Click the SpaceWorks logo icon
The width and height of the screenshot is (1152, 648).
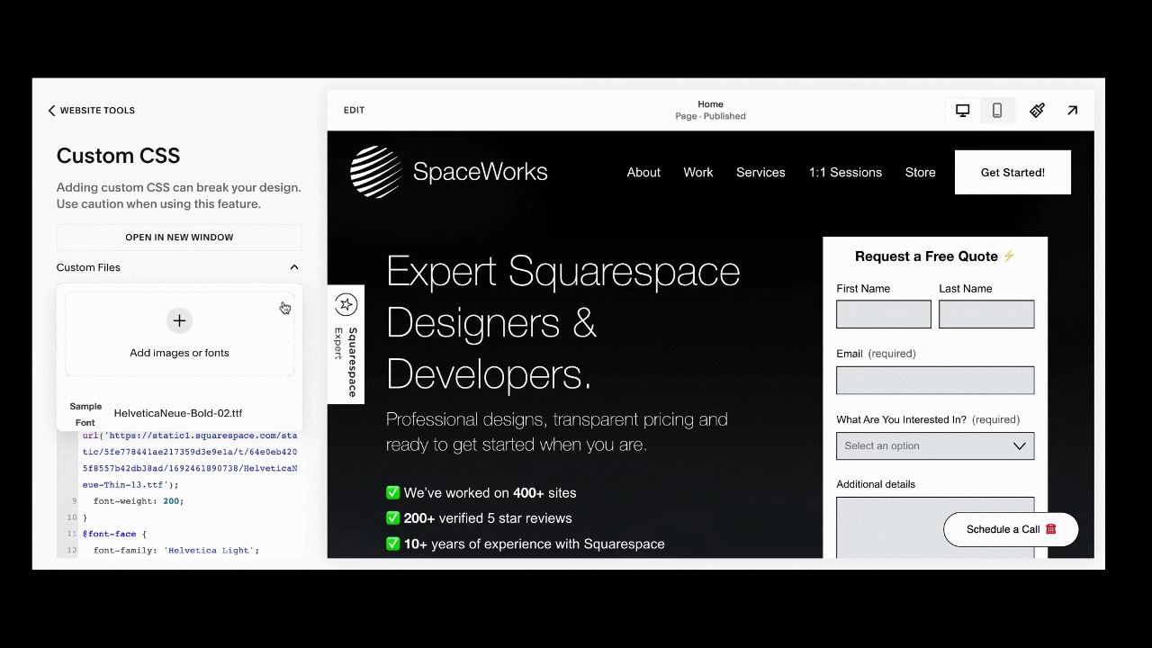pos(376,172)
